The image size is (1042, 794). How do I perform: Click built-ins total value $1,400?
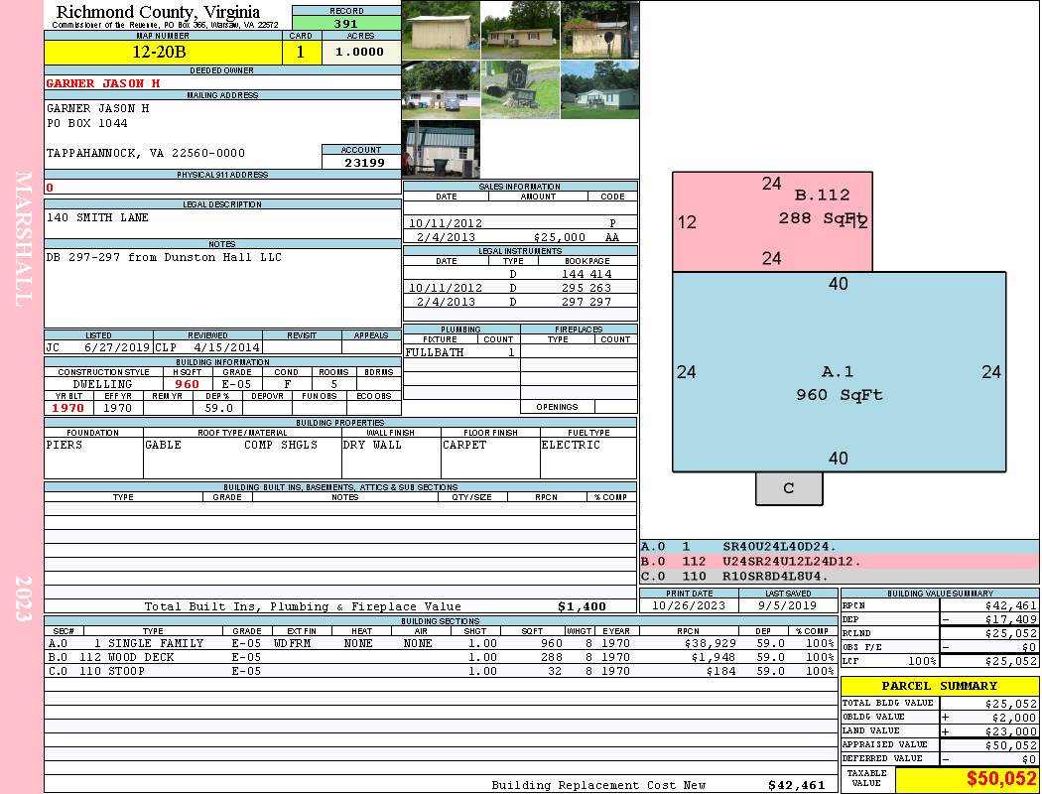(x=583, y=606)
